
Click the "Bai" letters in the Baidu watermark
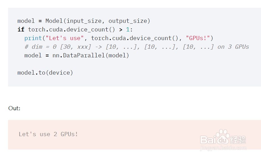click(208, 140)
